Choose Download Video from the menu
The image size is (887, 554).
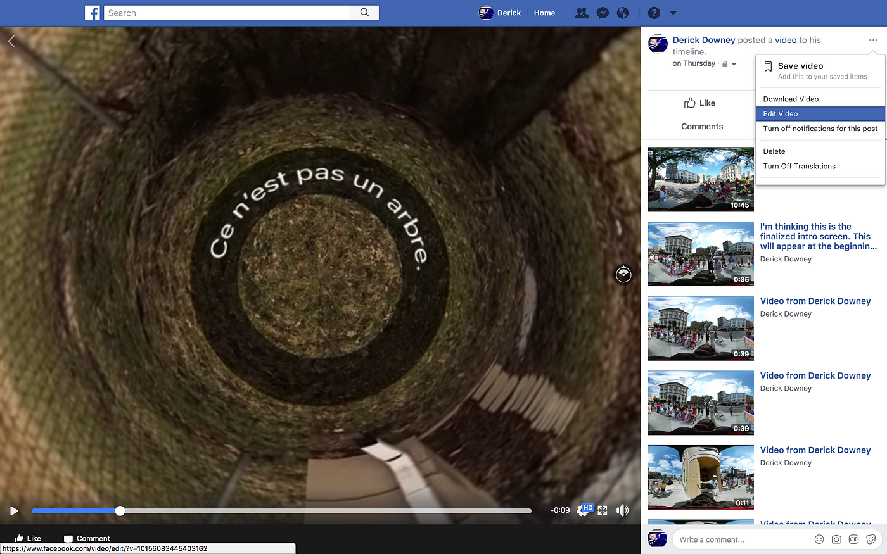coord(820,99)
